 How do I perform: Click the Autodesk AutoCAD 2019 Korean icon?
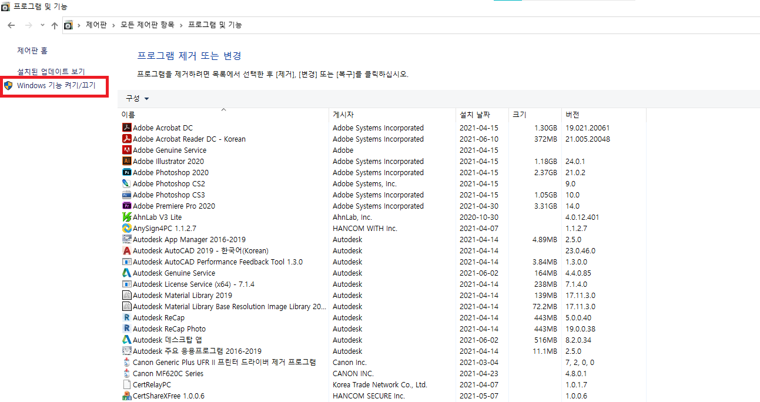click(x=126, y=250)
